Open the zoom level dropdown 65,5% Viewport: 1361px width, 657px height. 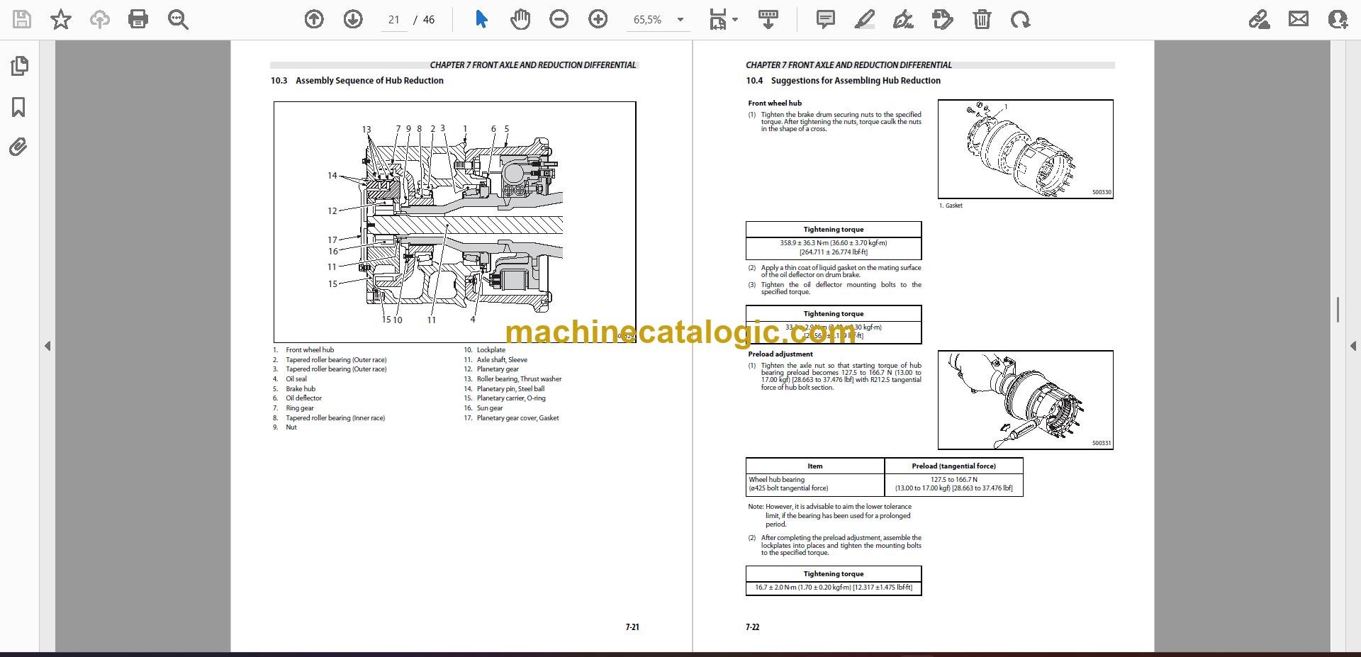click(659, 20)
